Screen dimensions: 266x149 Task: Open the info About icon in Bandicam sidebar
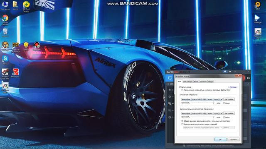pyautogui.click(x=170, y=117)
